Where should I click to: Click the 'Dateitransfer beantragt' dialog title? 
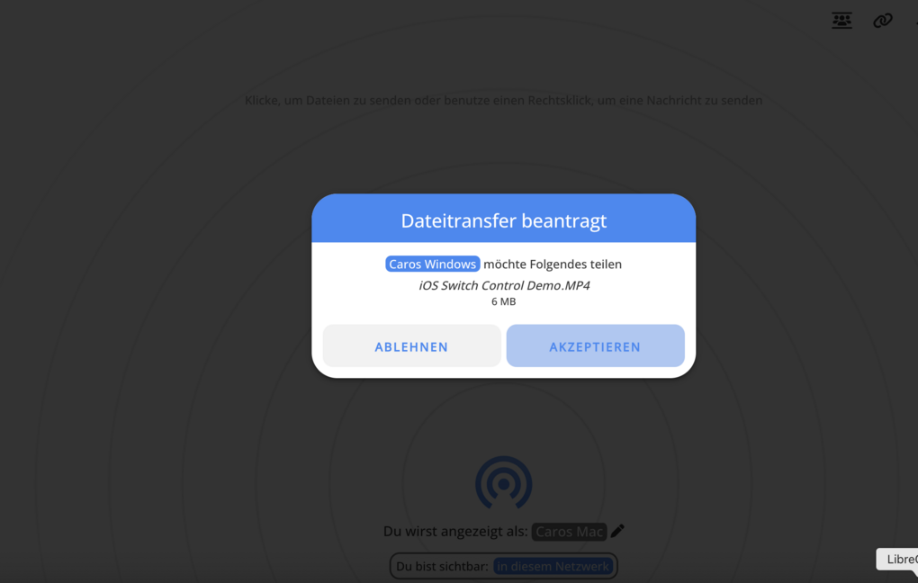coord(503,220)
